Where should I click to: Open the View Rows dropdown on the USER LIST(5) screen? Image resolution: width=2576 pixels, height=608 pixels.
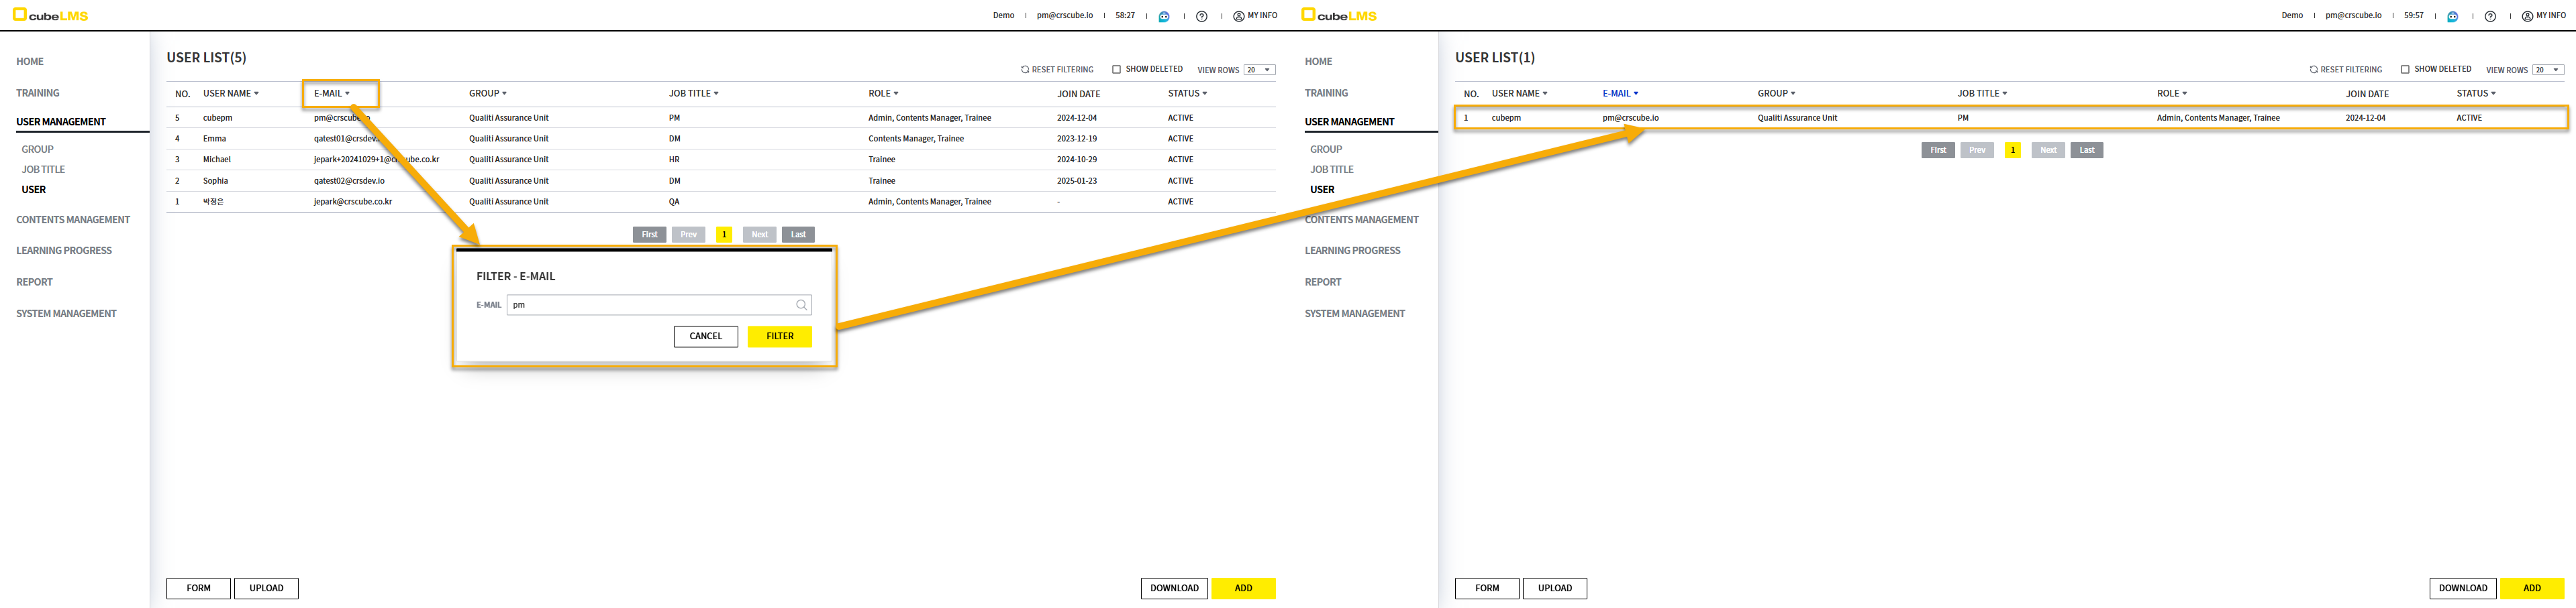pyautogui.click(x=1259, y=70)
